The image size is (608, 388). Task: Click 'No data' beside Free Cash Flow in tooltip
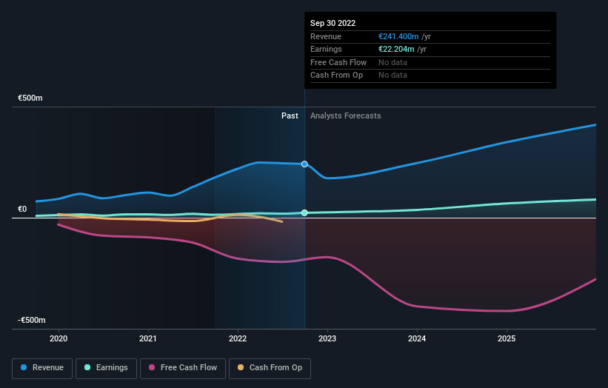[x=392, y=62]
